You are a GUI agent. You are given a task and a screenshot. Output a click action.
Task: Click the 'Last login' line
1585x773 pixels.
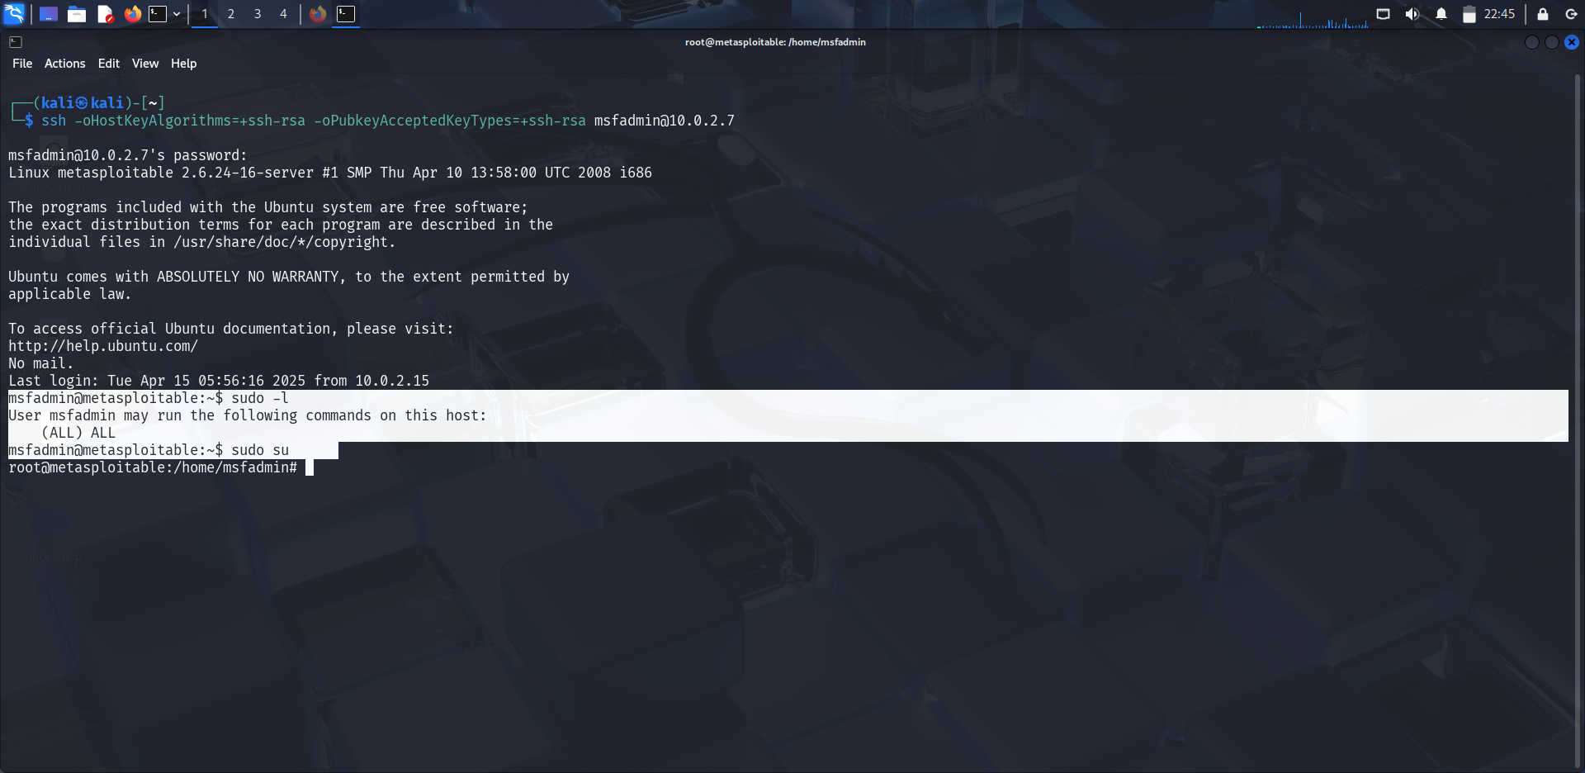pos(219,381)
